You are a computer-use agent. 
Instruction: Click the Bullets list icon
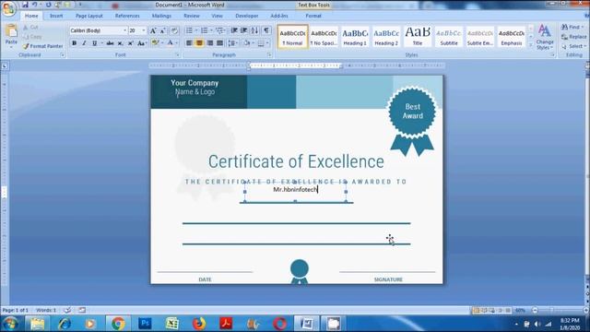(x=189, y=30)
